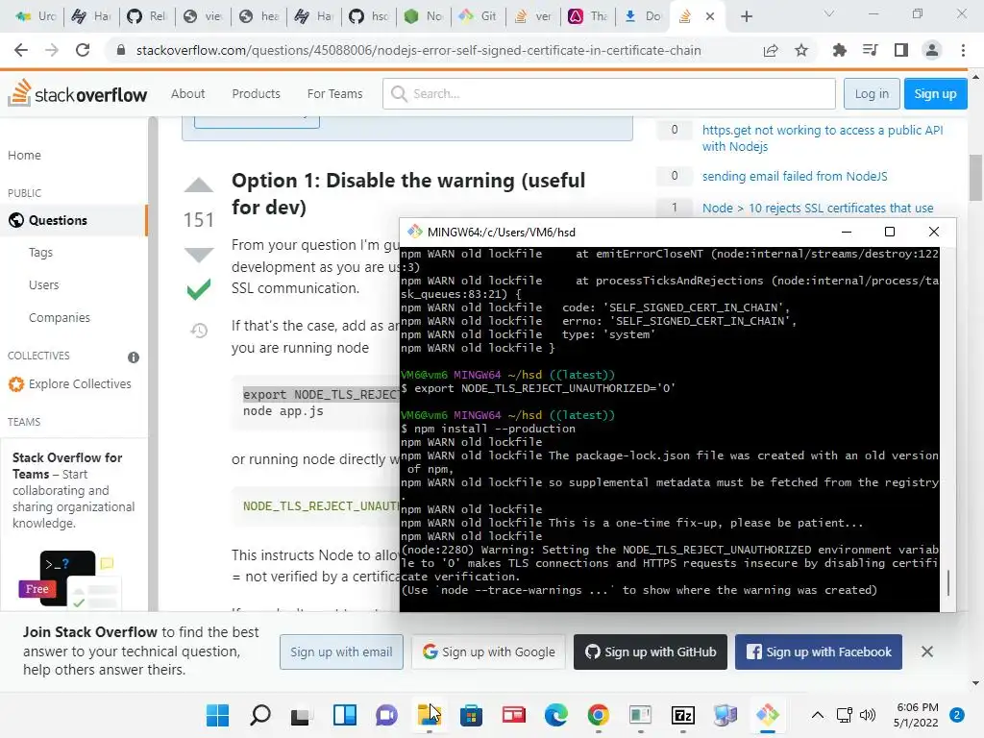Screen dimensions: 984x738
Task: Open the media control icon in Chrome toolbar
Action: 871,50
